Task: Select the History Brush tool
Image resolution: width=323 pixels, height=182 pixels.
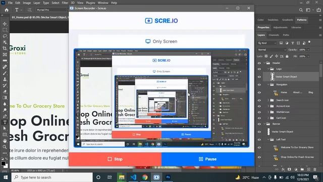Action: [5, 85]
